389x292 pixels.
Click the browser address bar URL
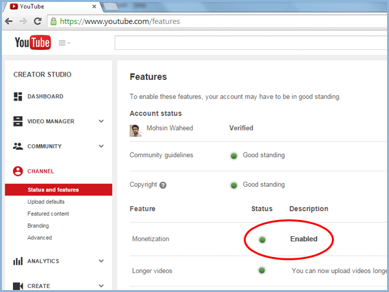(120, 21)
